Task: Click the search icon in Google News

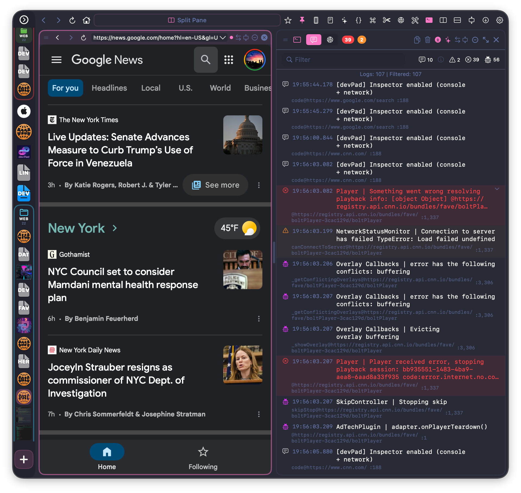Action: click(206, 60)
